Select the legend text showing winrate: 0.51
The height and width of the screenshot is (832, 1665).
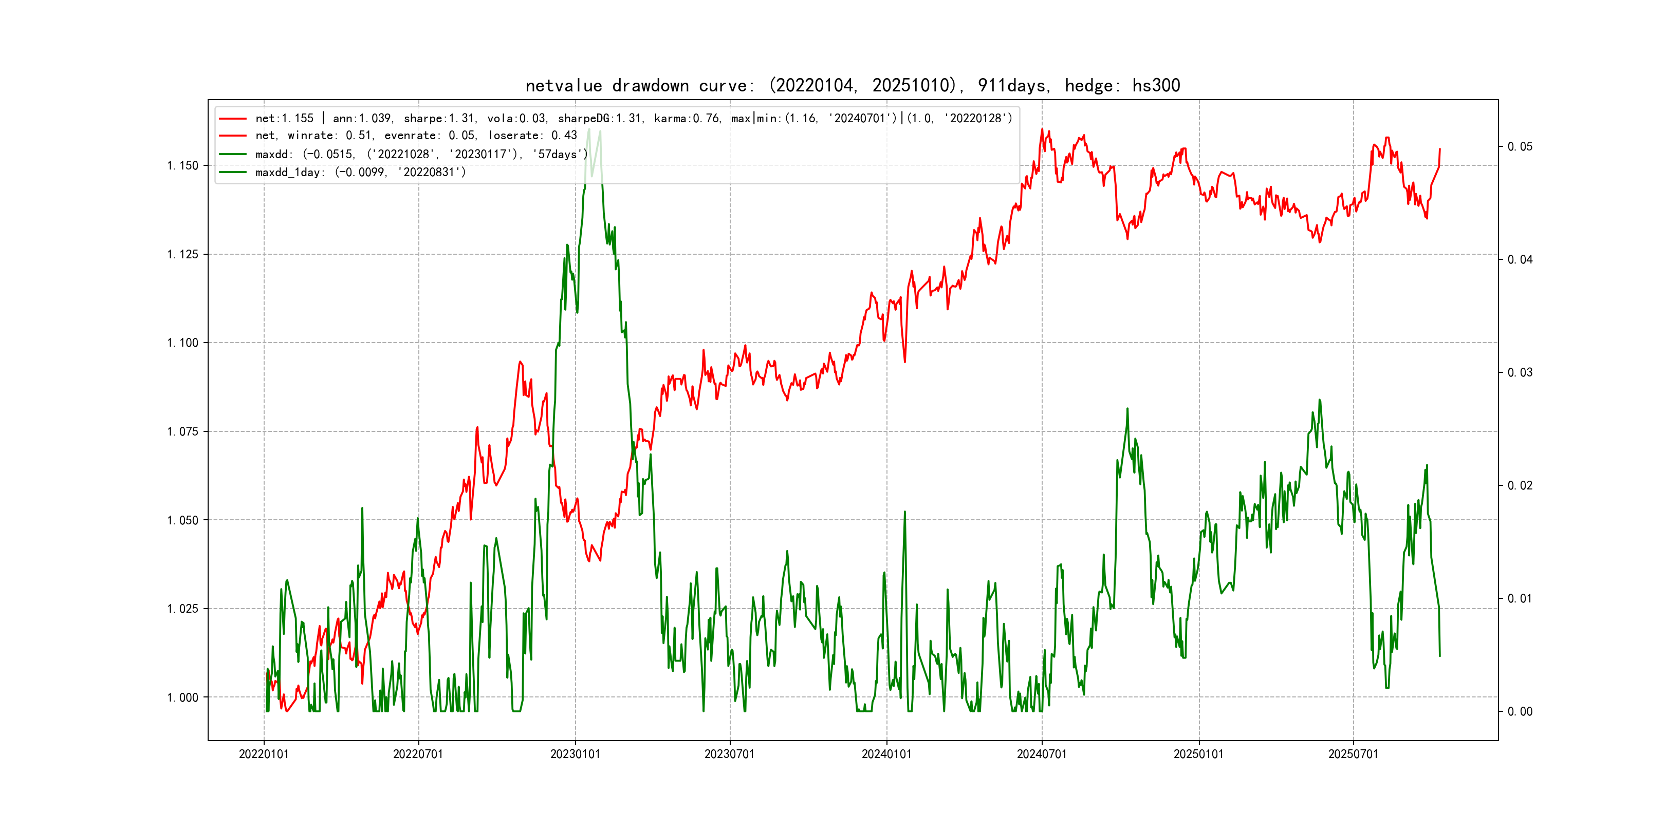click(x=416, y=136)
